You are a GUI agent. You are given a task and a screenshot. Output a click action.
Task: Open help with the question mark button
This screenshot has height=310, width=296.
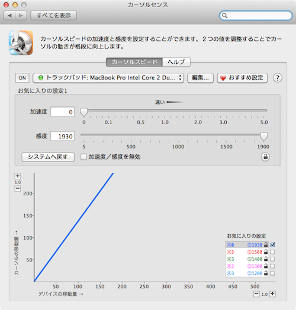click(x=278, y=77)
